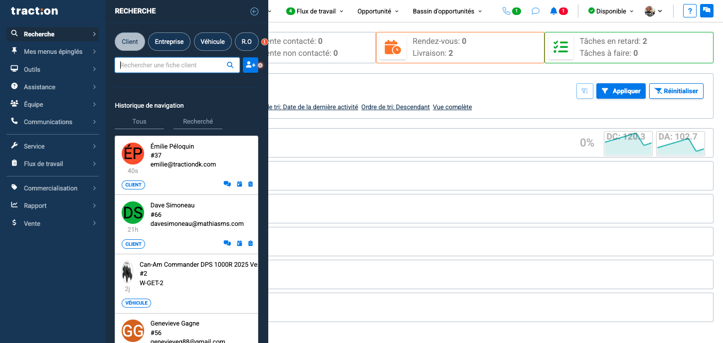The height and width of the screenshot is (343, 723).
Task: Open the chat bubble icon in the top bar
Action: coord(535,10)
